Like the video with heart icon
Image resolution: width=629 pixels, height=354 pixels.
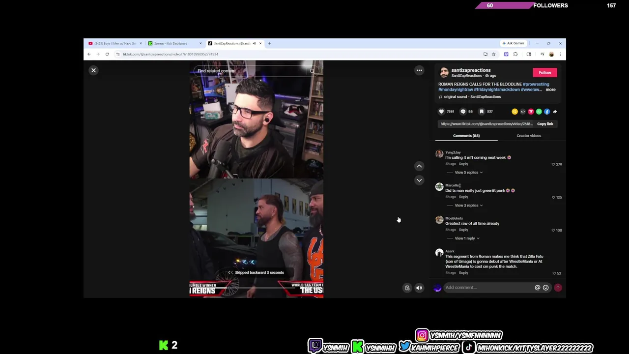click(441, 112)
